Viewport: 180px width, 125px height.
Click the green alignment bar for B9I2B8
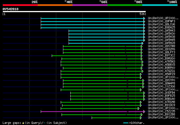tap(102, 115)
